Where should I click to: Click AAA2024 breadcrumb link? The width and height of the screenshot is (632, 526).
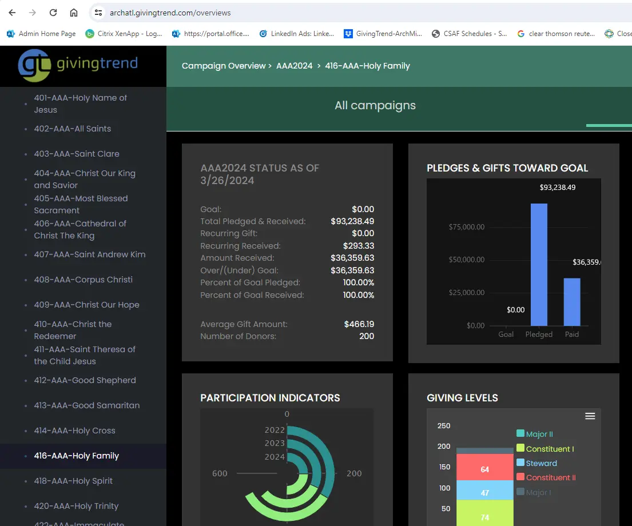tap(294, 66)
